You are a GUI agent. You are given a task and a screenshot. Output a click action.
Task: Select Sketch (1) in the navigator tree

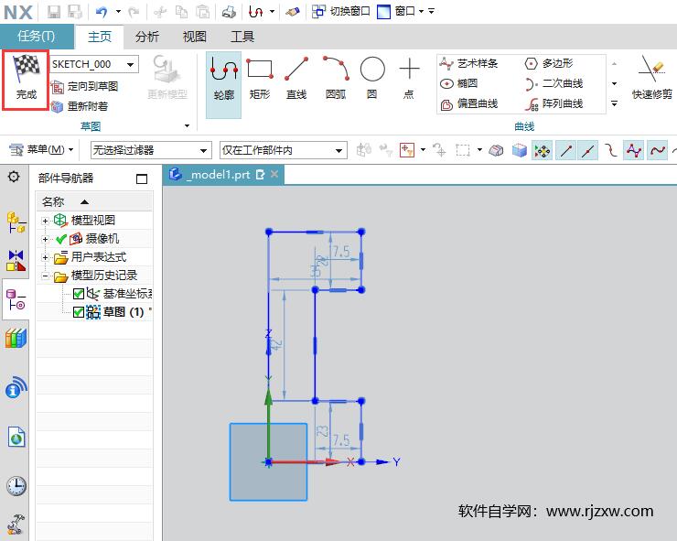(124, 312)
